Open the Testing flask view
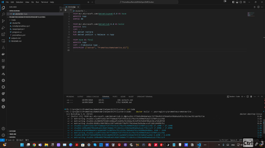The image size is (265, 148). click(3, 47)
